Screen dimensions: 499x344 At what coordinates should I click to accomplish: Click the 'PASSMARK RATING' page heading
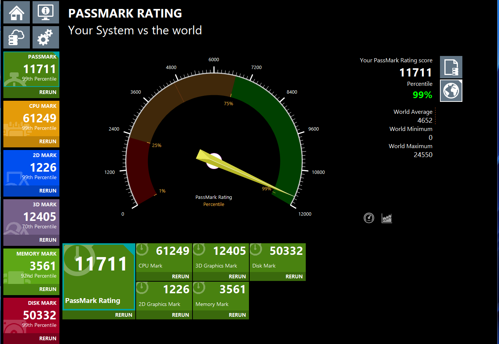[125, 13]
